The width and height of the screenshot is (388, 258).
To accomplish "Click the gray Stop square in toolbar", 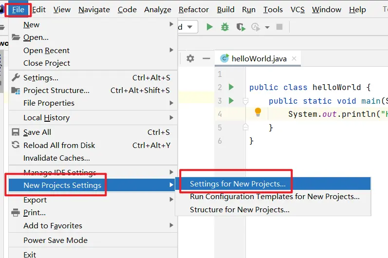I will pos(279,27).
